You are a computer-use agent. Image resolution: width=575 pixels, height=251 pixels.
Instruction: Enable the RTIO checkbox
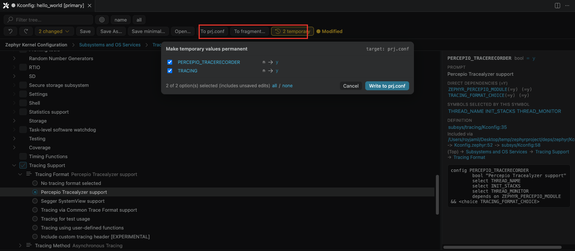(23, 67)
